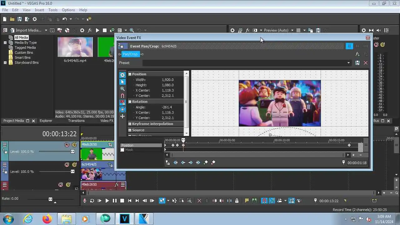This screenshot has height=225, width=400.
Task: Toggle overlays grid in preview toolbar
Action: (298, 30)
